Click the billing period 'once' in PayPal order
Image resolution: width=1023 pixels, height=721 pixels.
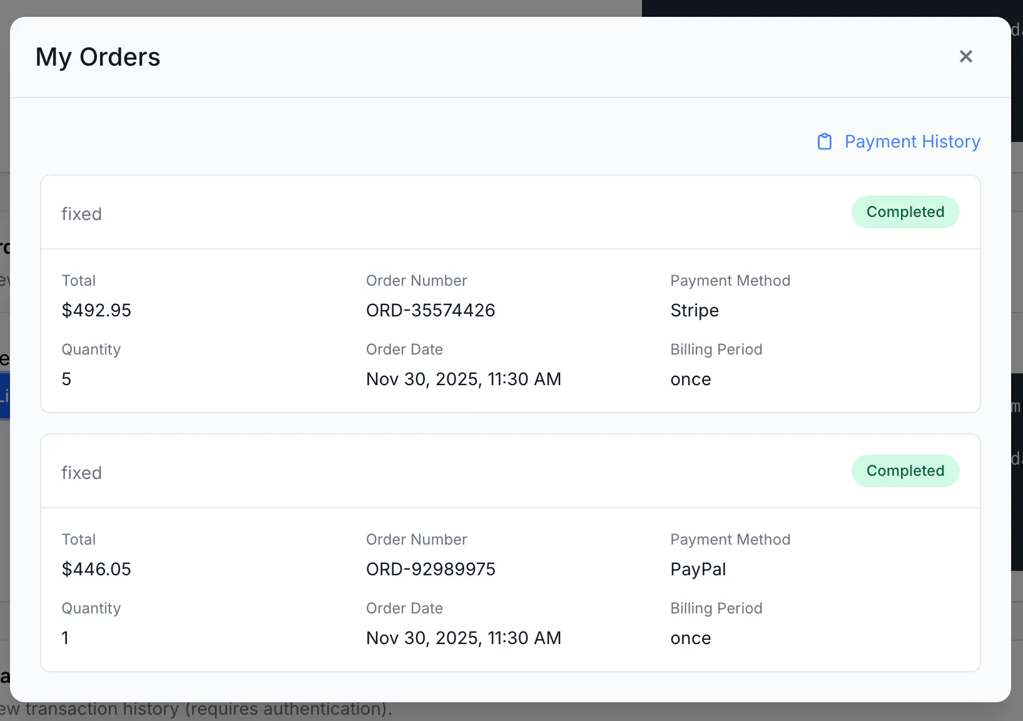pyautogui.click(x=691, y=638)
